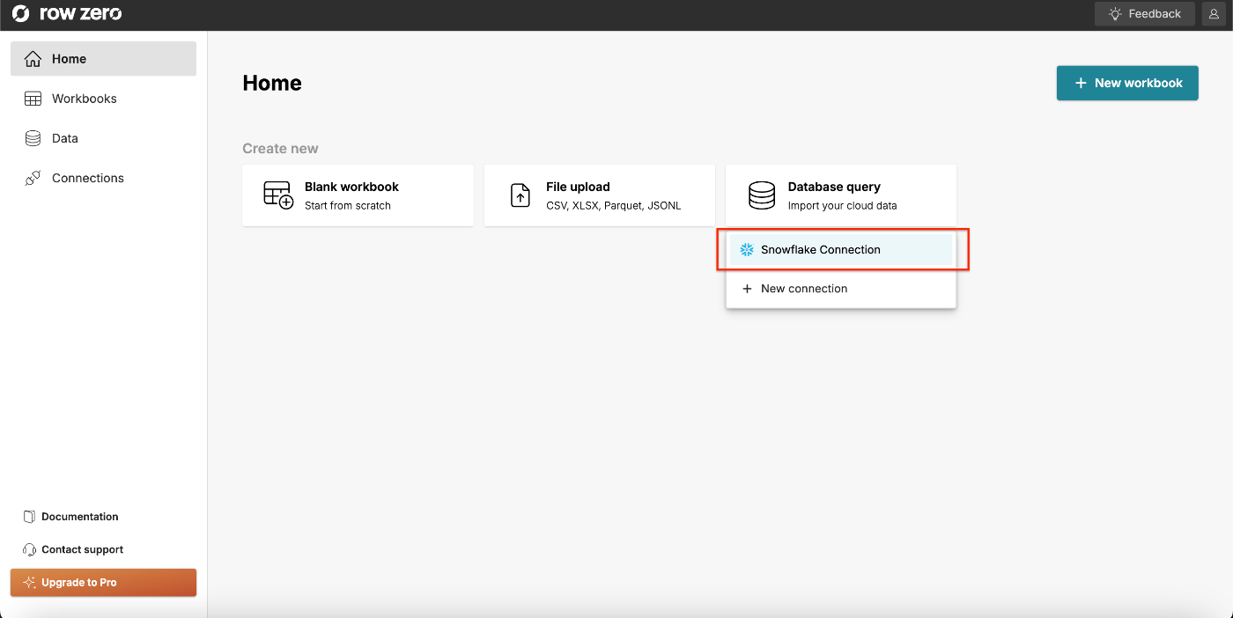Image resolution: width=1233 pixels, height=618 pixels.
Task: Click the Snowflake logo icon
Action: 747,250
